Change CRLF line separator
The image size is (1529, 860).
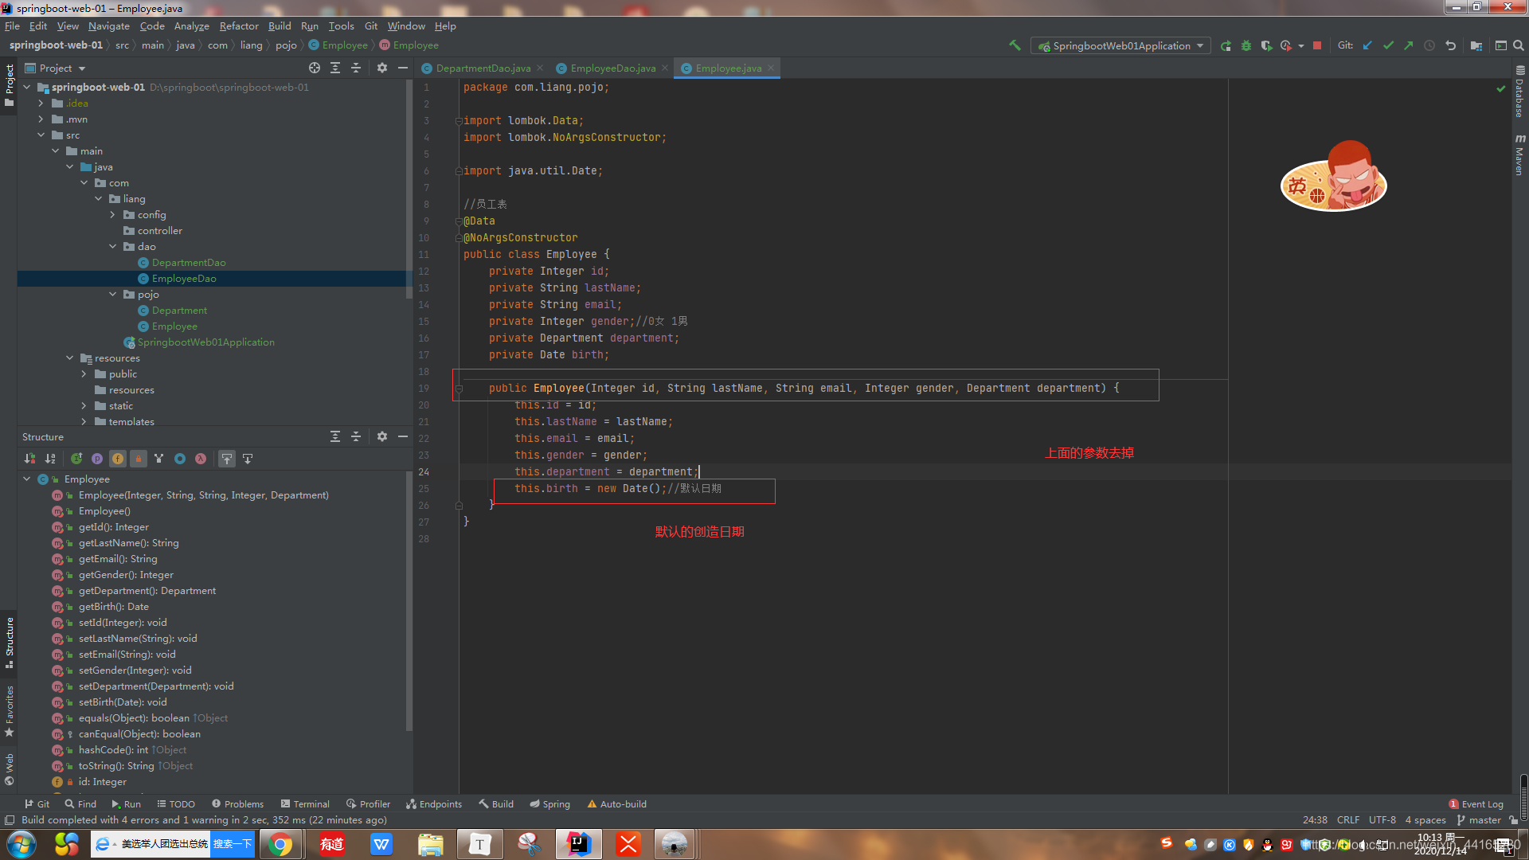1348,820
